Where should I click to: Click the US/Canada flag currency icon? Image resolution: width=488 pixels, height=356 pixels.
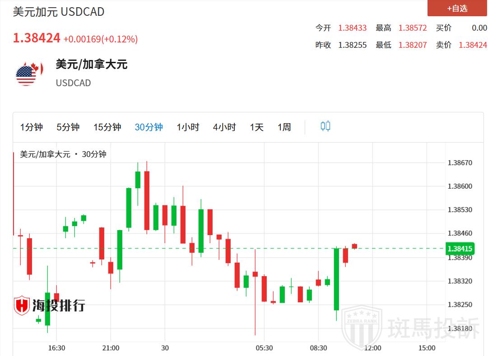29,73
